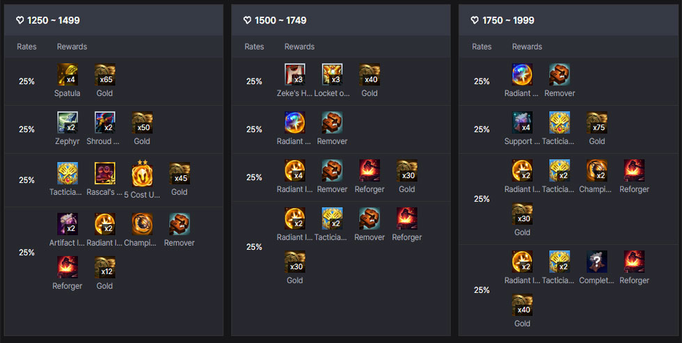Select the 1500 ~ 1749 panel header
The width and height of the screenshot is (682, 343).
coord(341,20)
